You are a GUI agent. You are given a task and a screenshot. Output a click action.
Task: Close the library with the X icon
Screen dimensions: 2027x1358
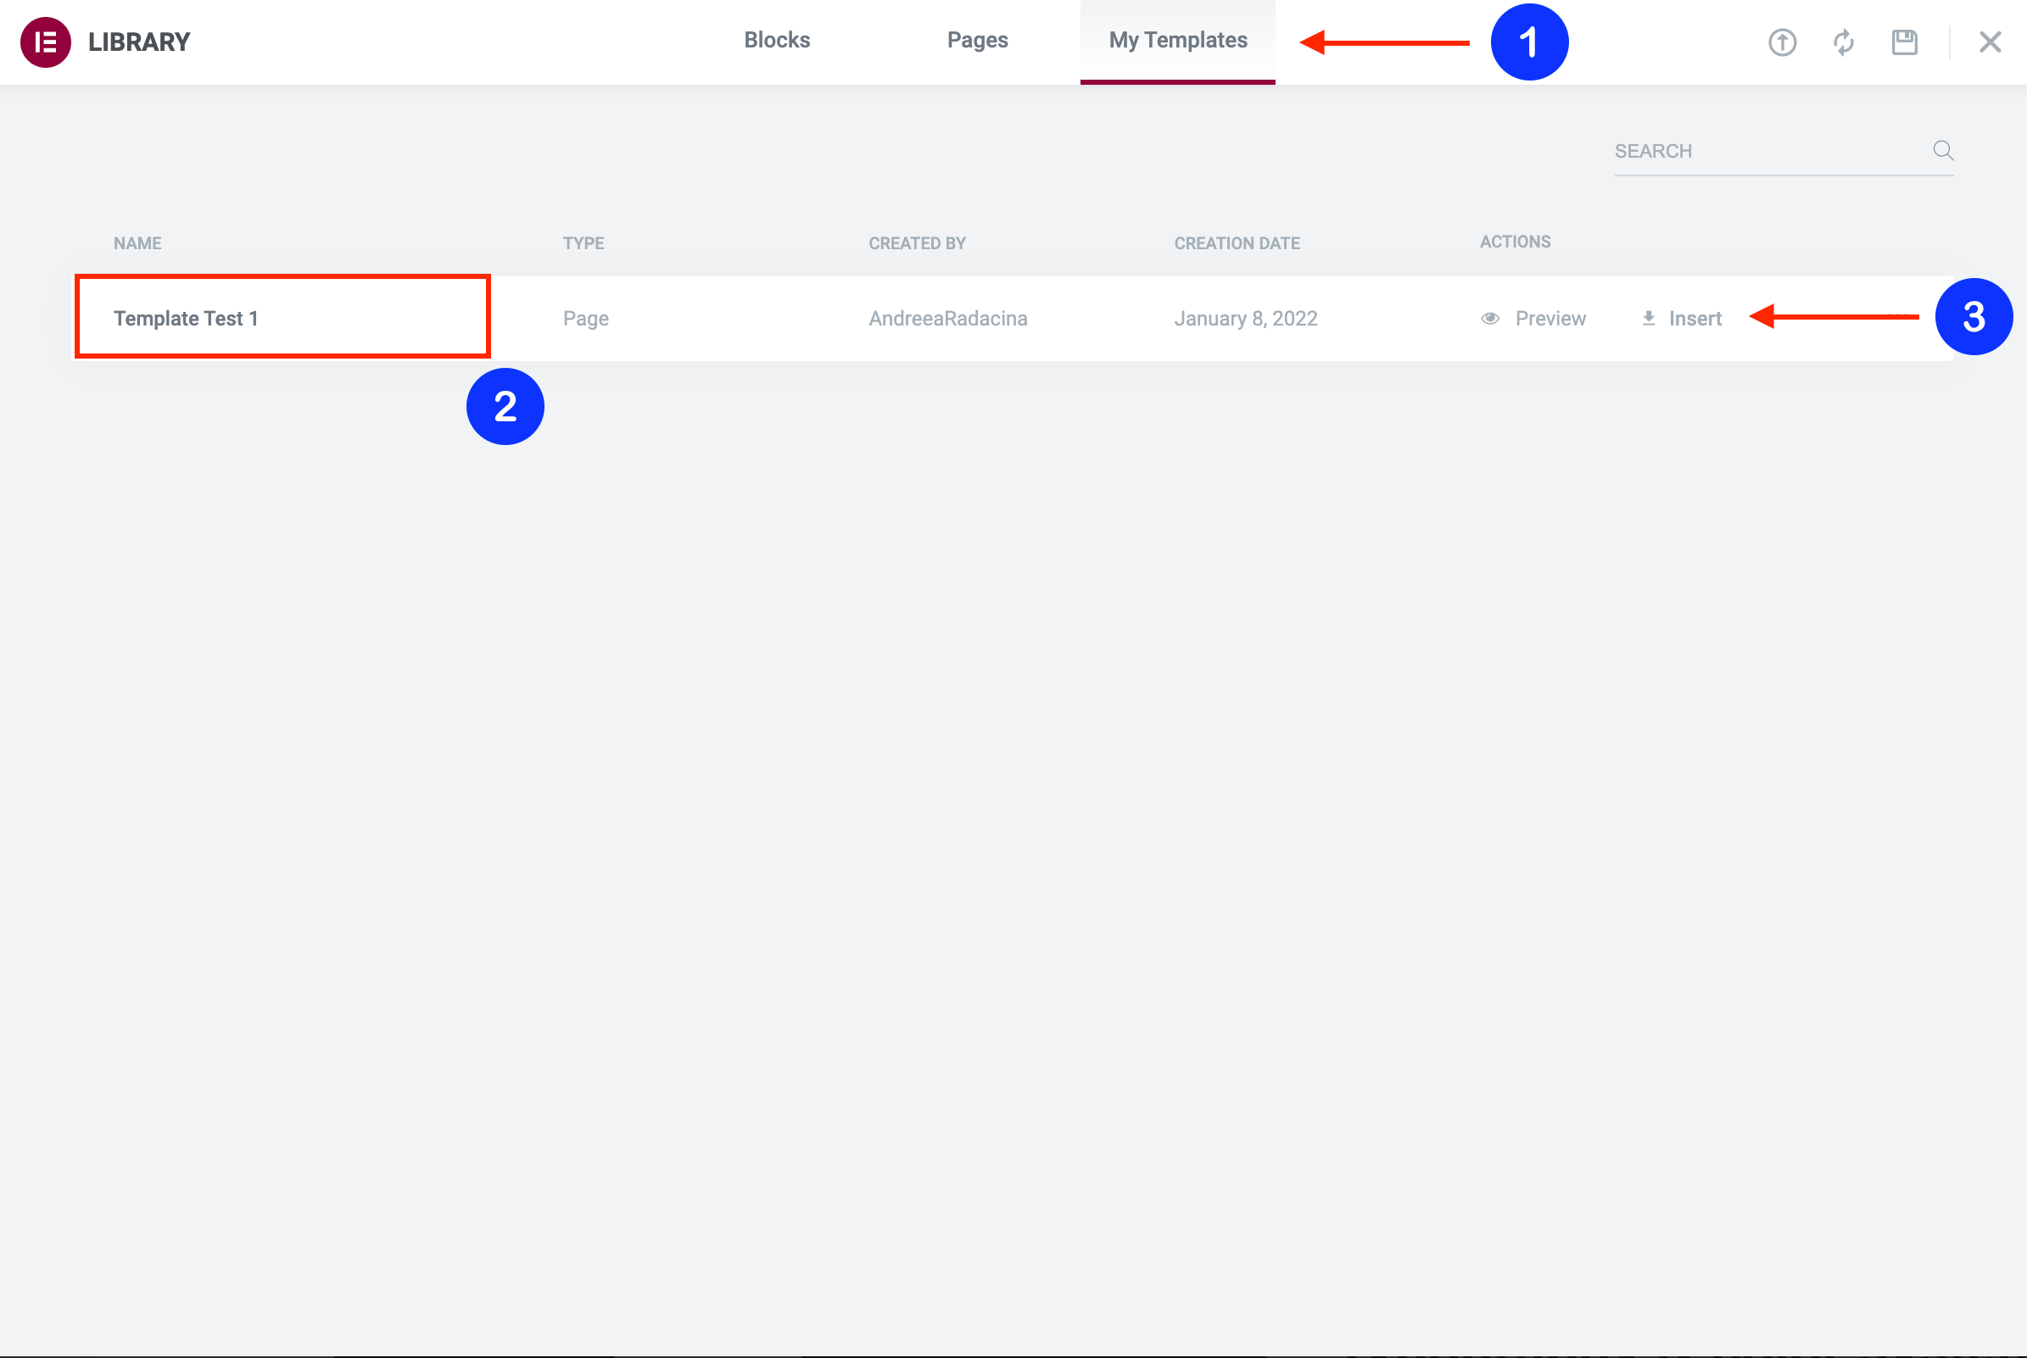tap(1990, 42)
